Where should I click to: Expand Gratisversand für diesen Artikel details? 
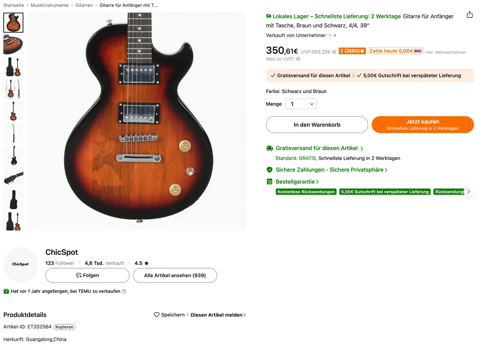click(319, 148)
